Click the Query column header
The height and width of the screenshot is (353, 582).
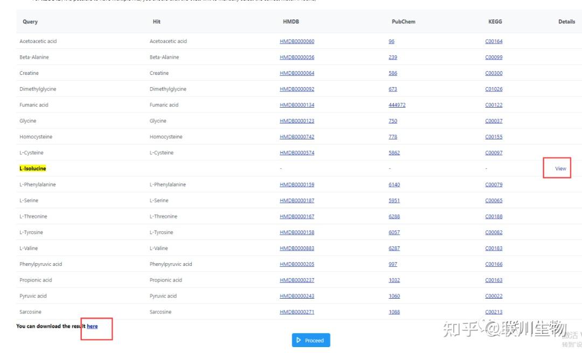pos(30,22)
